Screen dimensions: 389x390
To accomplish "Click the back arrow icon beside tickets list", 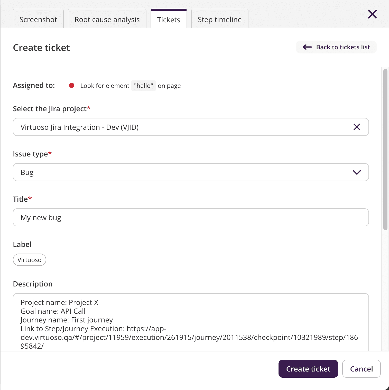I will click(307, 47).
